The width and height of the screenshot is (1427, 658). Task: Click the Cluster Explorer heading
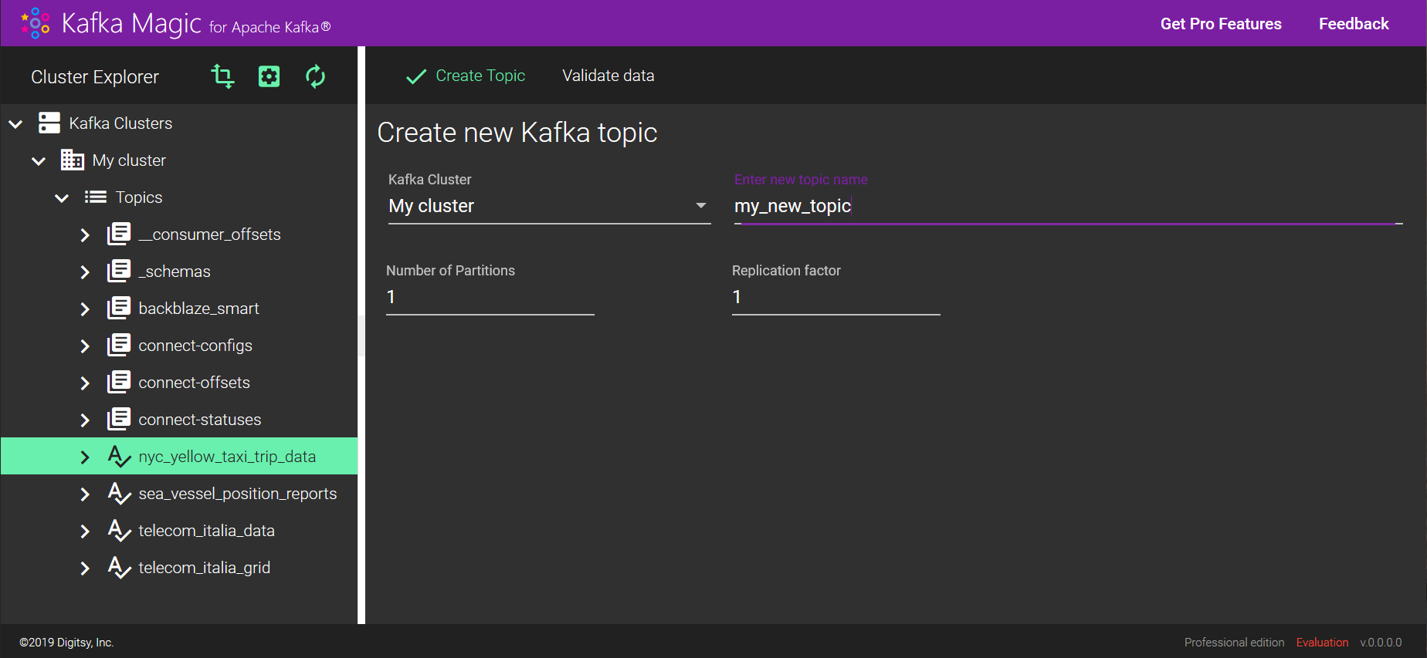(95, 77)
